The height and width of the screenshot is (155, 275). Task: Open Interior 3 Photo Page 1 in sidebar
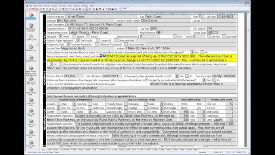pos(31,91)
